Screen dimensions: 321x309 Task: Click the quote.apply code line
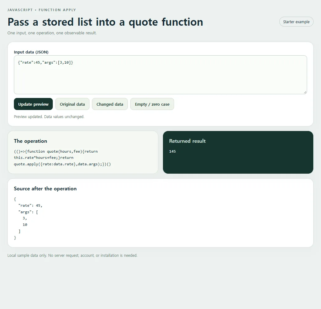click(x=62, y=164)
